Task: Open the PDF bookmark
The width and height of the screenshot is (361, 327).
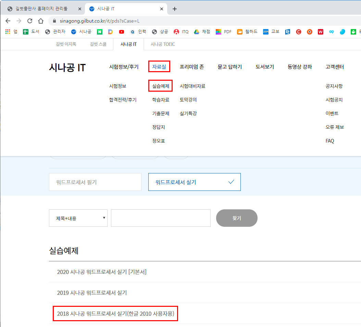Action: pos(224,31)
